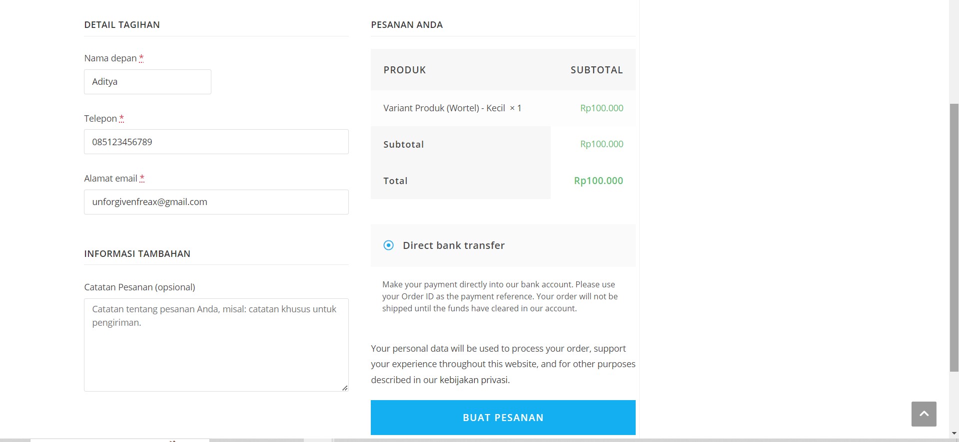
Task: Click the bold Total amount Rp100.000
Action: [598, 181]
